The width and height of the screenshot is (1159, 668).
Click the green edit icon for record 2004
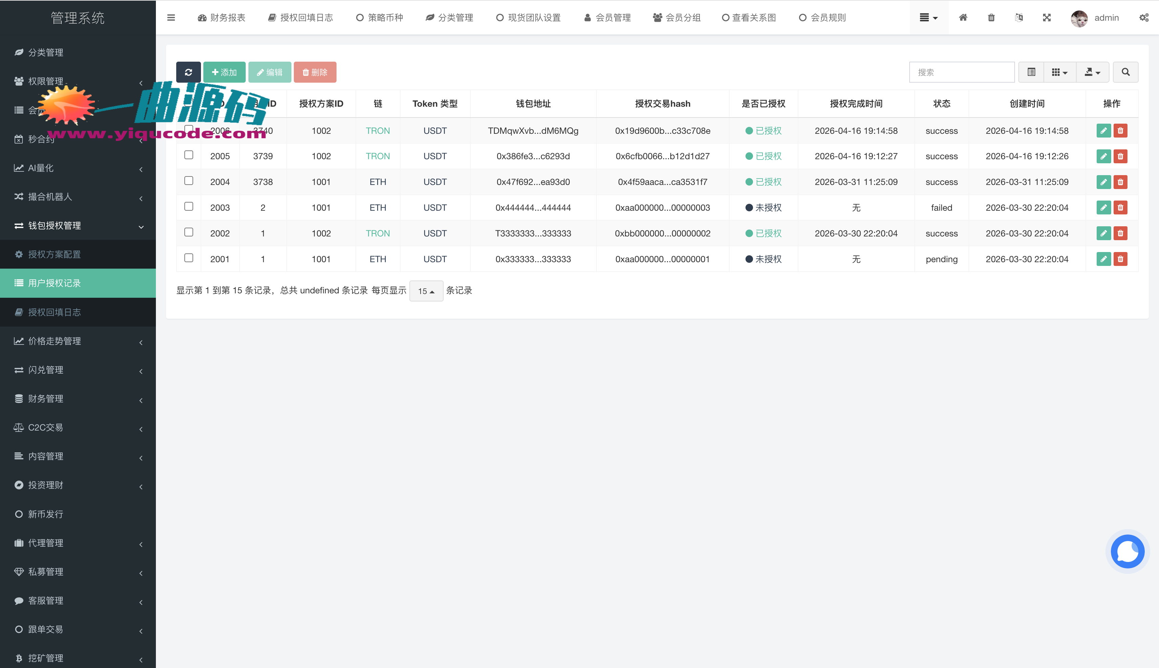(1103, 182)
